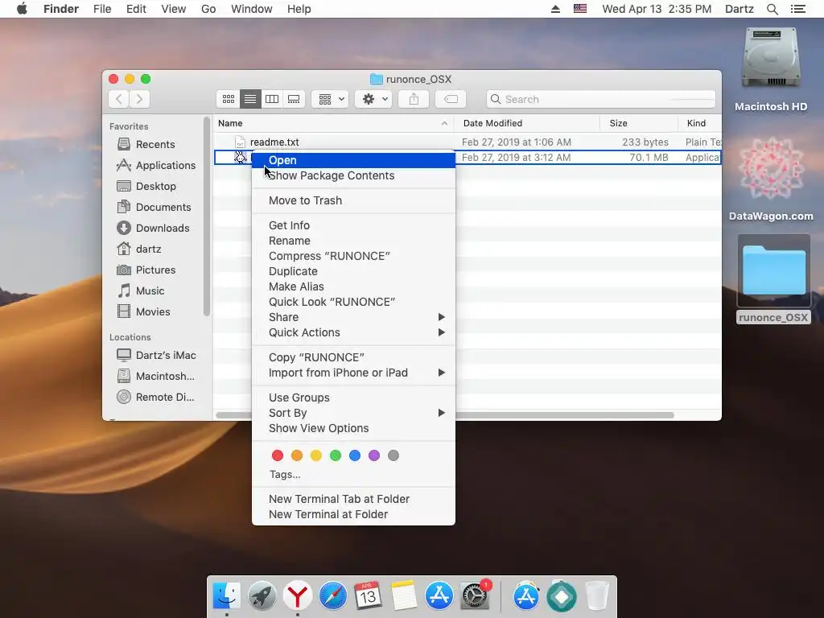Switch Finder to gallery view
This screenshot has width=824, height=618.
tap(294, 99)
